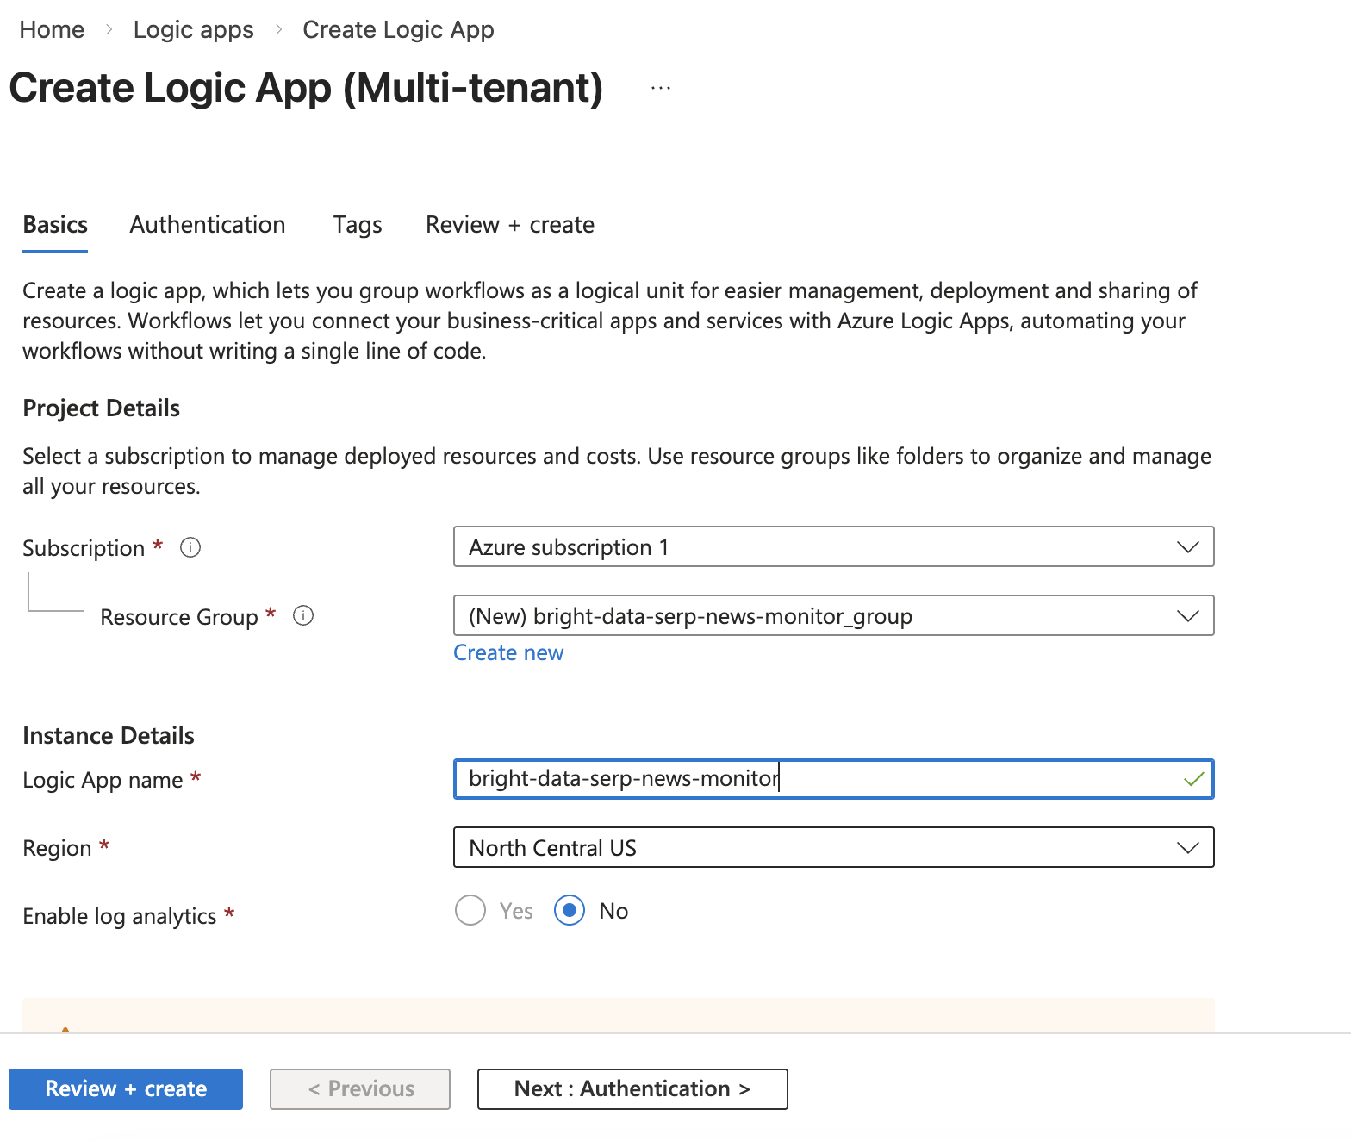Select the Basics tab
Image resolution: width=1351 pixels, height=1141 pixels.
tap(55, 225)
